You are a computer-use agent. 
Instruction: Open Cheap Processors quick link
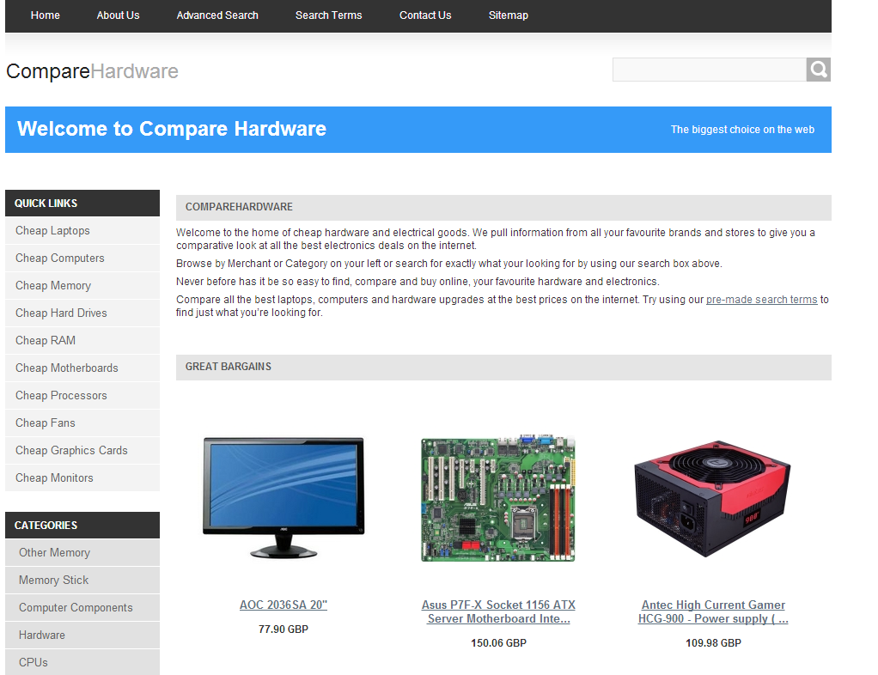[82, 395]
